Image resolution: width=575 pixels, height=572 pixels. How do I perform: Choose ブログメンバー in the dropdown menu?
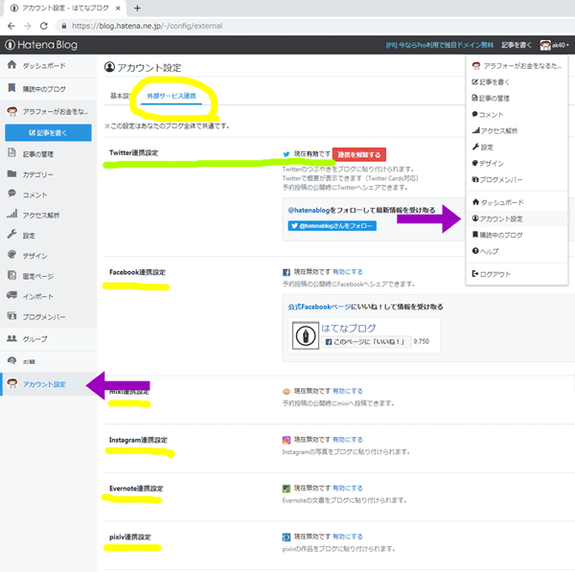[517, 180]
